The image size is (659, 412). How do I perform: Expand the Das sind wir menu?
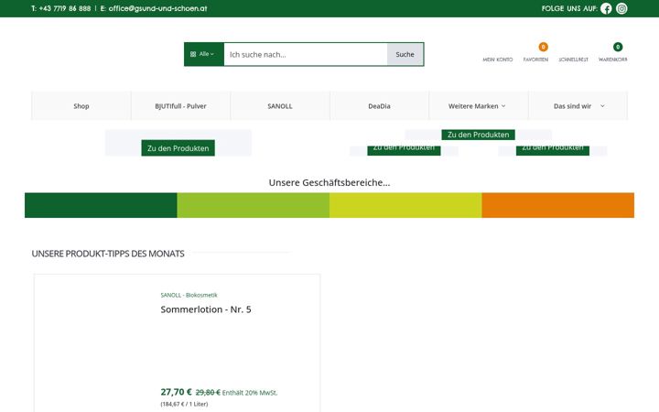(x=578, y=106)
